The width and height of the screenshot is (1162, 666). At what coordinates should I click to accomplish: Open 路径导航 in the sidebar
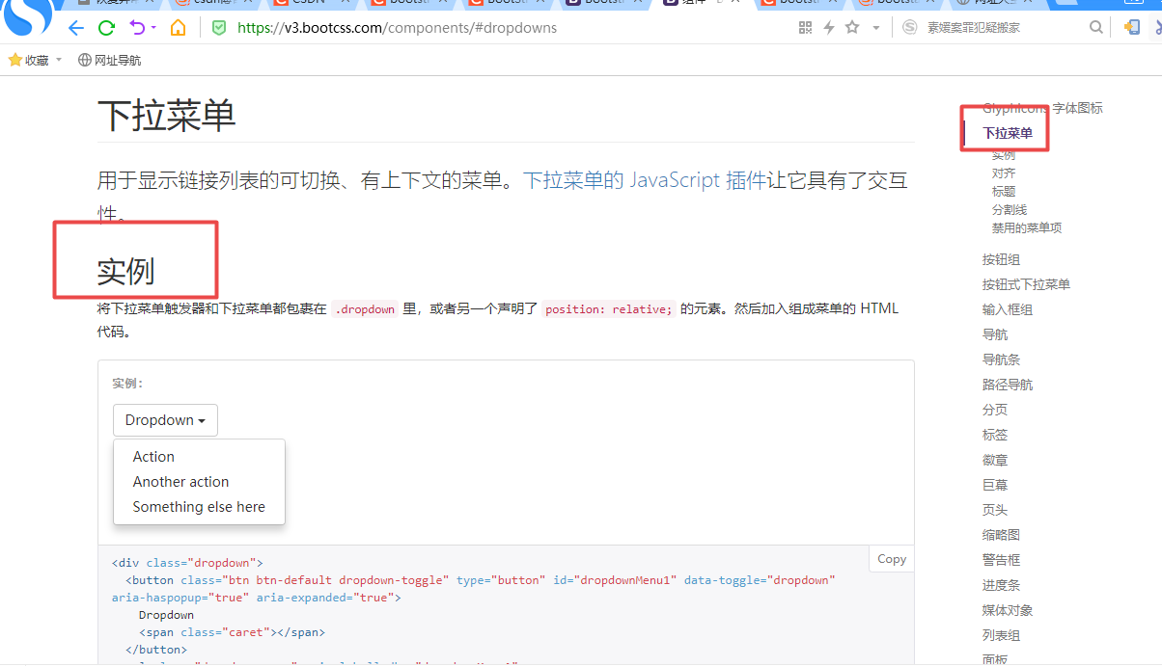tap(1008, 385)
